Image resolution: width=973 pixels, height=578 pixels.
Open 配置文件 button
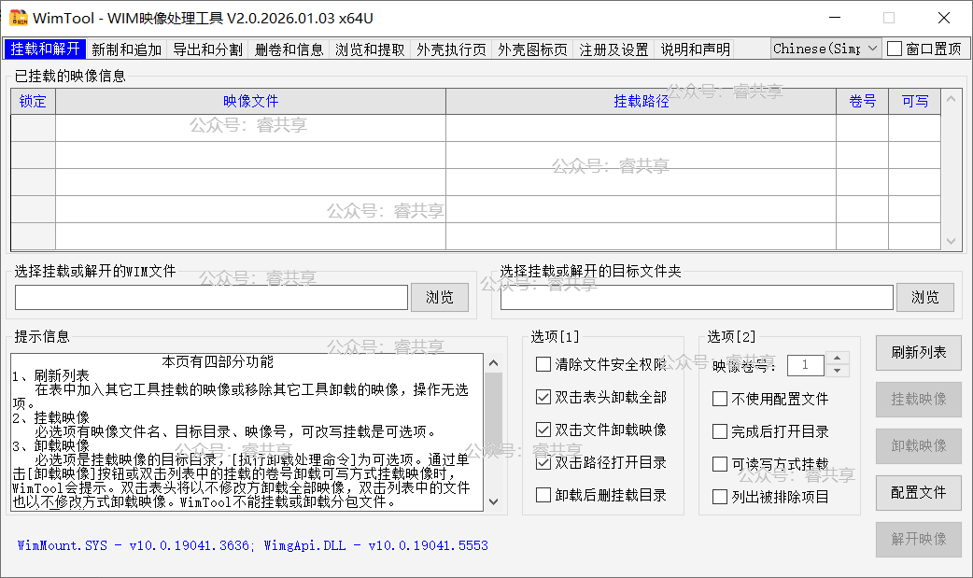(x=918, y=492)
